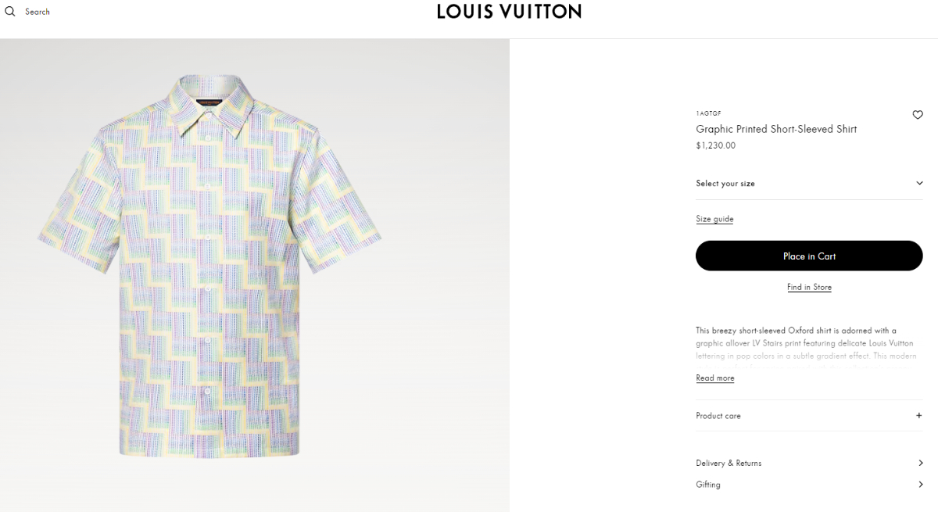Click the Place in Cart button
This screenshot has height=512, width=938.
pos(809,256)
